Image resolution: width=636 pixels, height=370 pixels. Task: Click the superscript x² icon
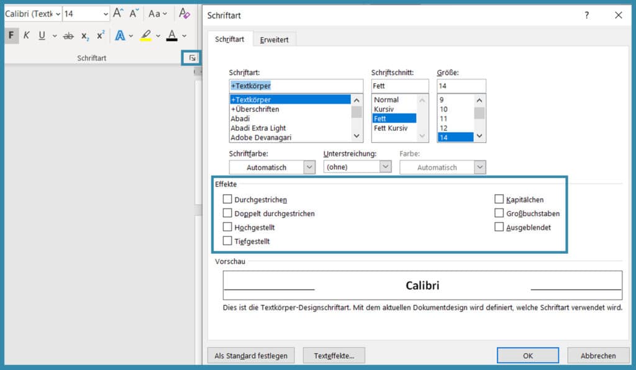[x=101, y=35]
